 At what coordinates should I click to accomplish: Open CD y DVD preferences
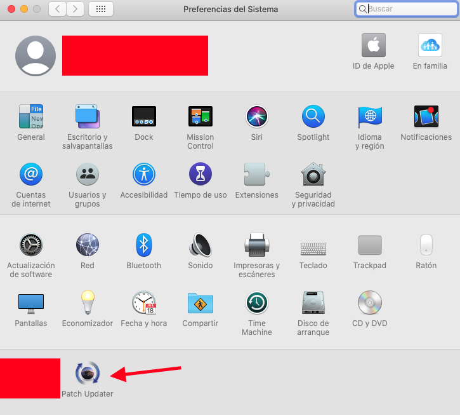(370, 303)
